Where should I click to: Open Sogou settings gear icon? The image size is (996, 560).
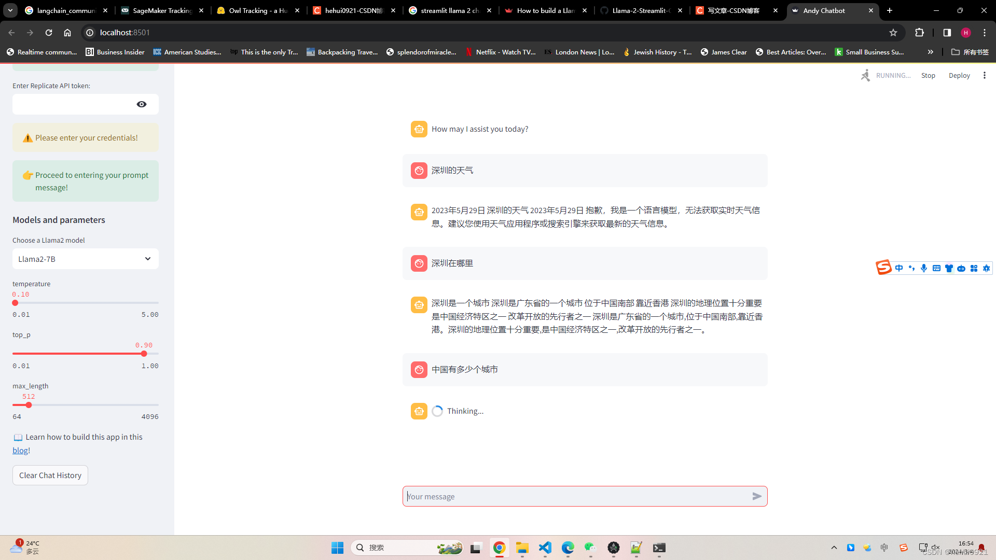(987, 268)
